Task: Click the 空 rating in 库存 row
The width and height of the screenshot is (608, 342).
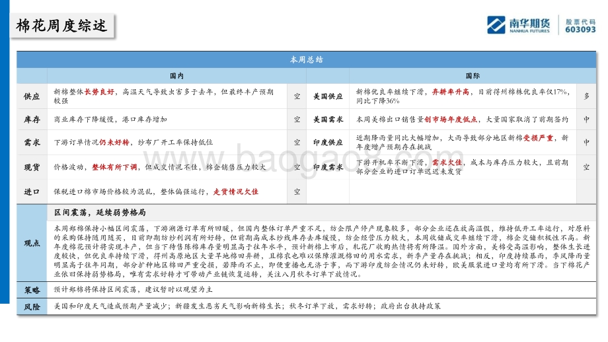Action: (x=297, y=120)
